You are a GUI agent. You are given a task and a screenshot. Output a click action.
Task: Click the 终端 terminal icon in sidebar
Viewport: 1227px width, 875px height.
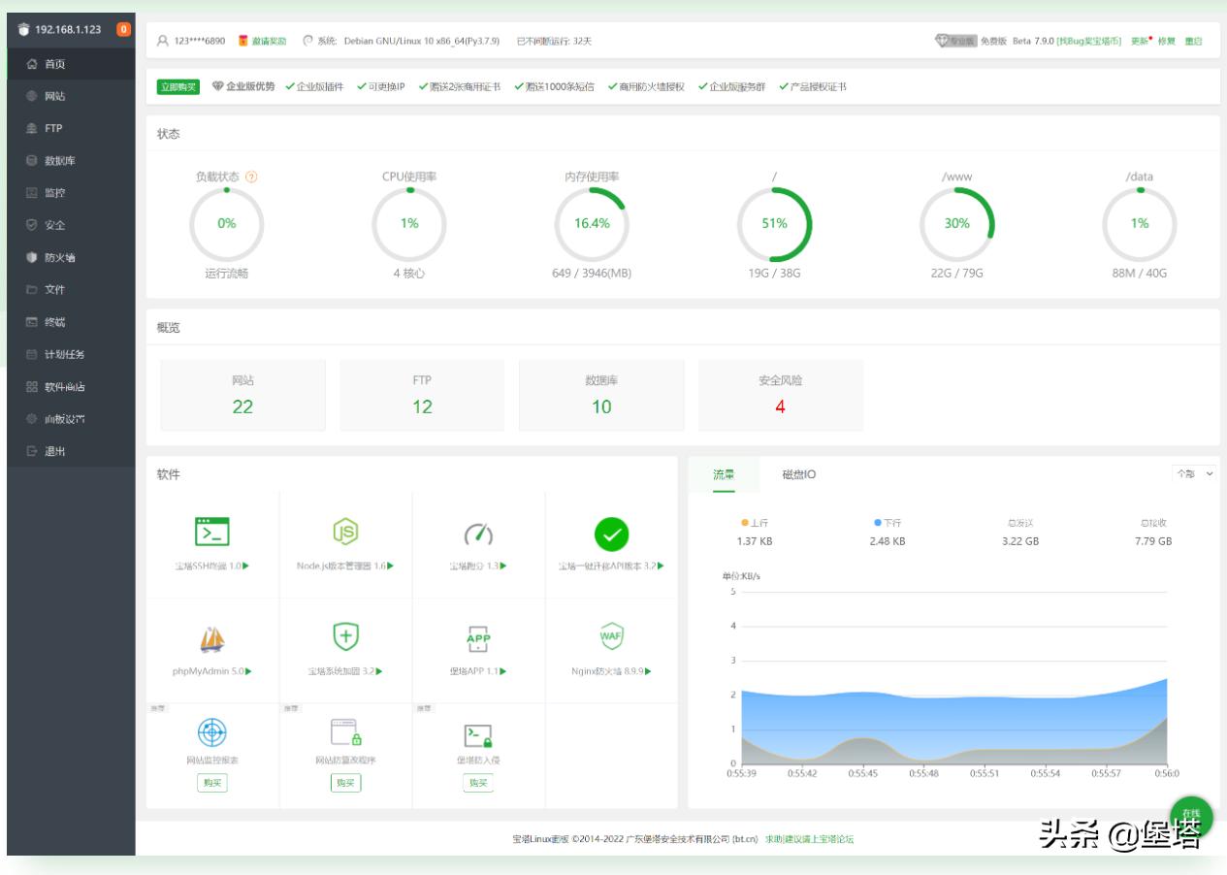tap(32, 322)
